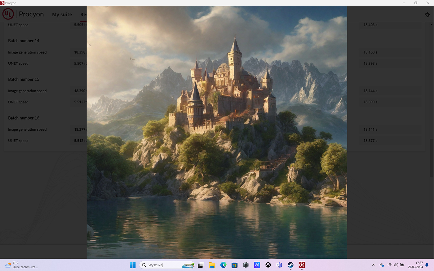Select the Batch number 15 heading
Screen dimensions: 434x271
pos(24,79)
